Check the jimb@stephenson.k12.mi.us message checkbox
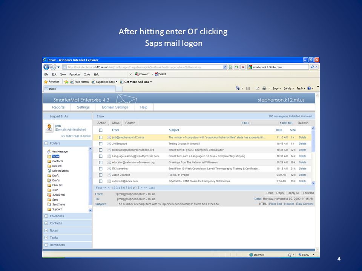This screenshot has width=362, height=271. (101, 137)
